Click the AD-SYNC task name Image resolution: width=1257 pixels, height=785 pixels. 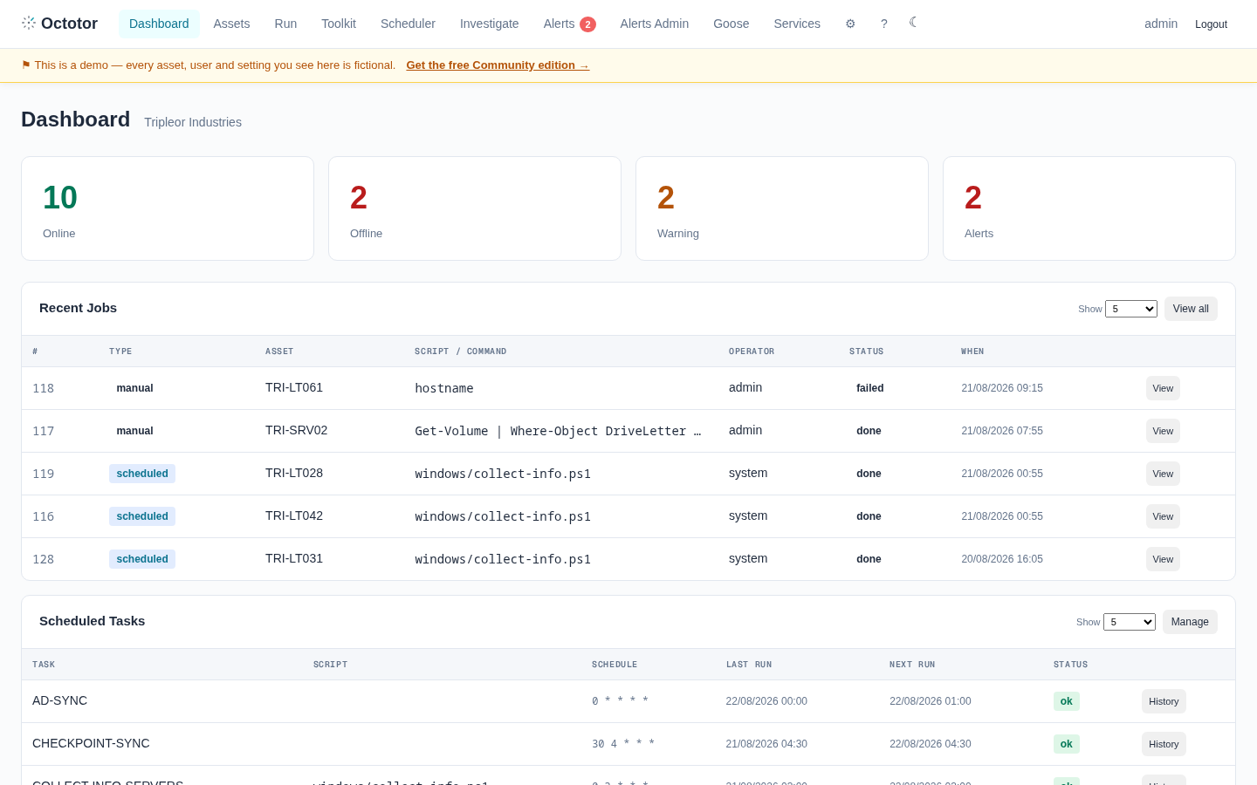(x=59, y=700)
